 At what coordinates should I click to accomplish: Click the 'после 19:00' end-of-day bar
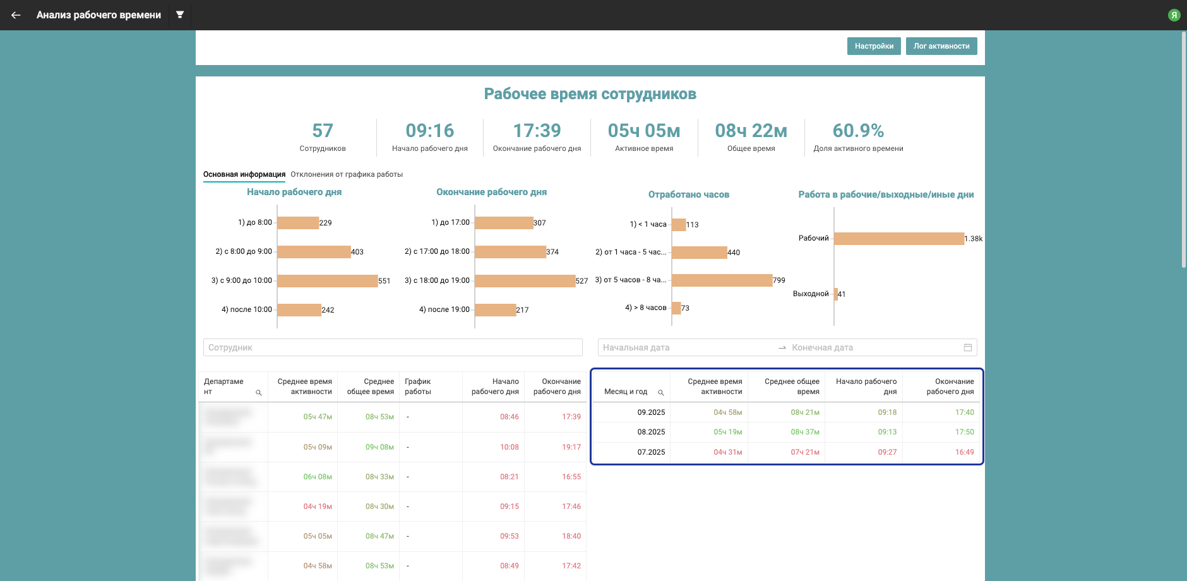pyautogui.click(x=495, y=310)
